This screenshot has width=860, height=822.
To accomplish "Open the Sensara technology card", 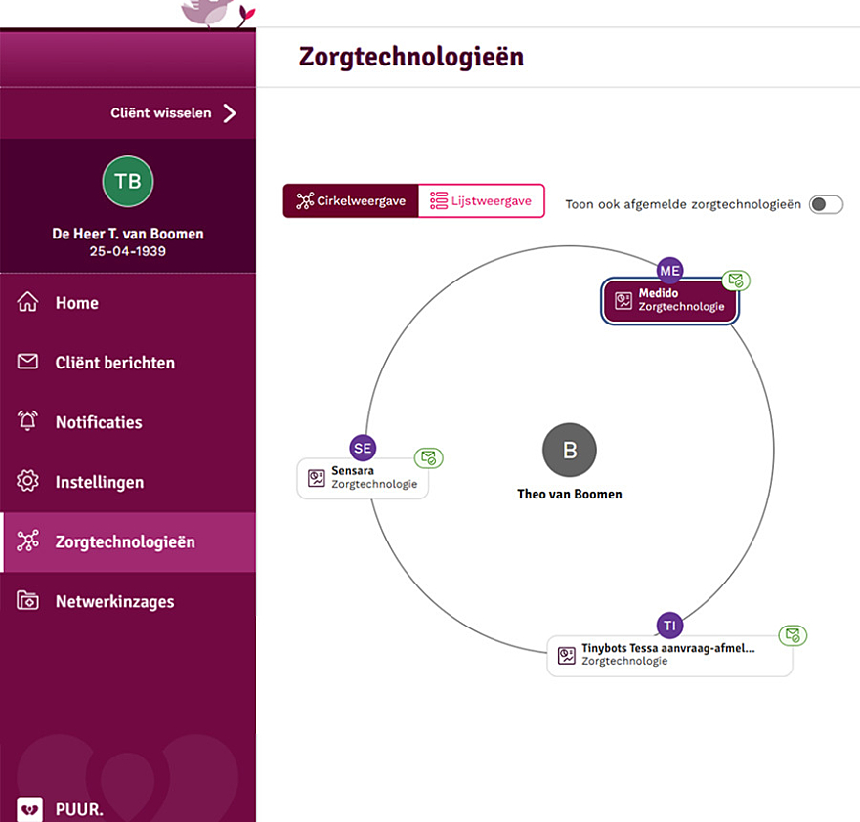I will (363, 478).
